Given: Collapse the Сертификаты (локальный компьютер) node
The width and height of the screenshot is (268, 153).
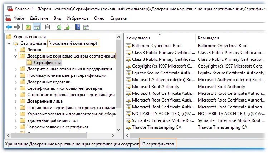Looking at the screenshot, I should click(x=9, y=43).
